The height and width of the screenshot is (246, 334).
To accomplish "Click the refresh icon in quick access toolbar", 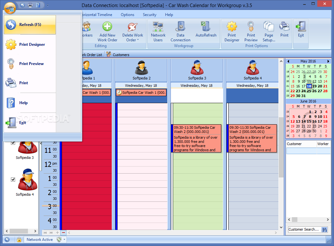I will 22,5.
